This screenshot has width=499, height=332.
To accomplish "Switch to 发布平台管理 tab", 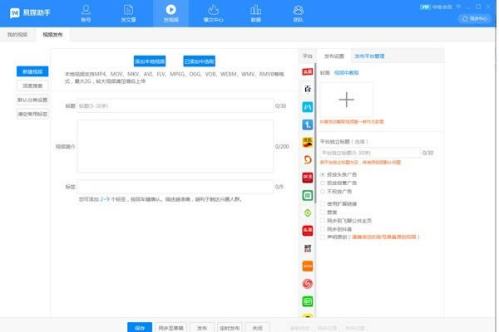I will click(x=368, y=57).
